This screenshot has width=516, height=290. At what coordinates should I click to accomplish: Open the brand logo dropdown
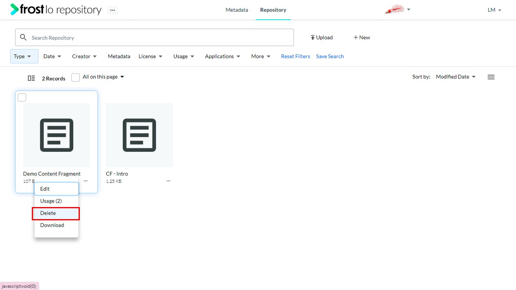(x=398, y=10)
